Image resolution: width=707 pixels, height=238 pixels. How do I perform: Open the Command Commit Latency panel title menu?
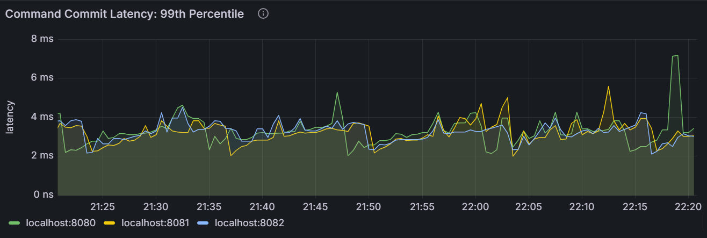[125, 14]
